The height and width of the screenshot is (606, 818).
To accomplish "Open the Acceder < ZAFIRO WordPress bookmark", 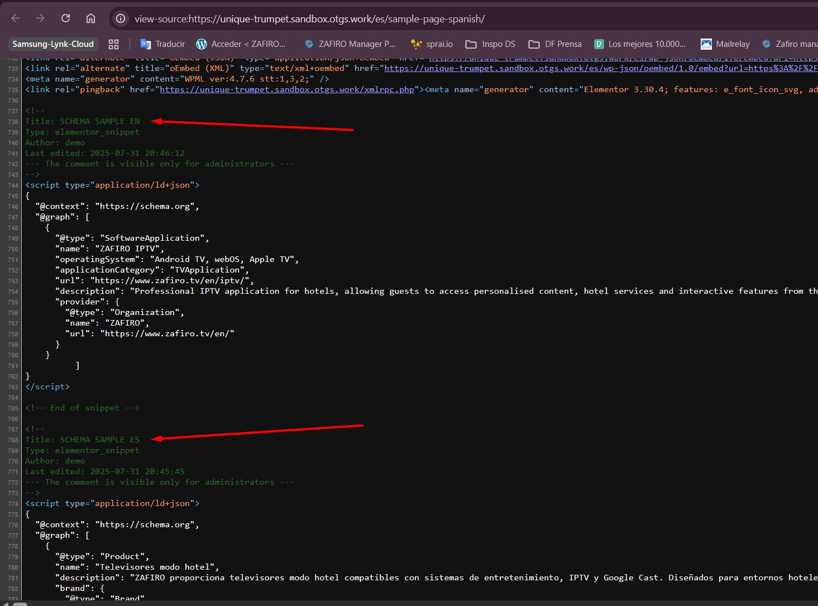I will 241,44.
